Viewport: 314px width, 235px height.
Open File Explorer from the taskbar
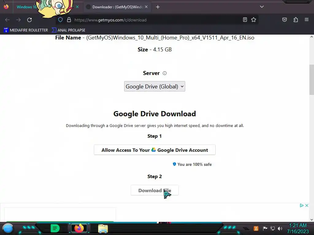tap(103, 229)
